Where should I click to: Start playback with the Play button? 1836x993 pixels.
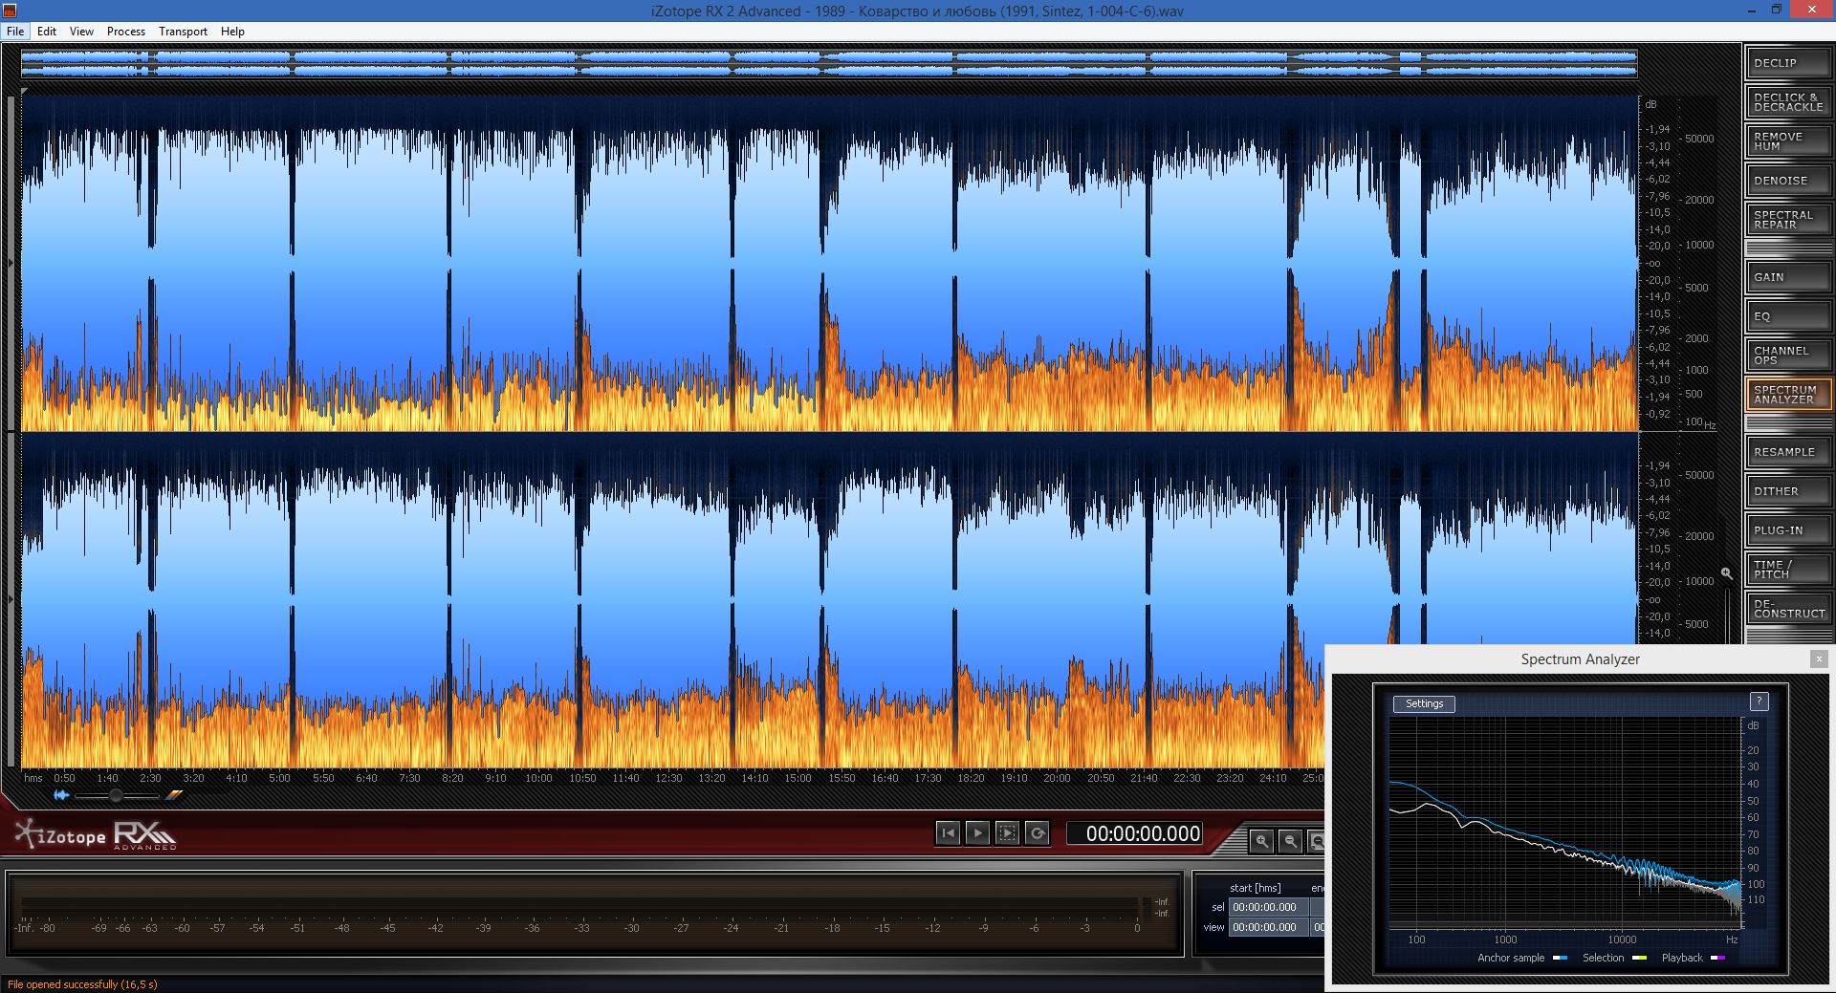977,833
